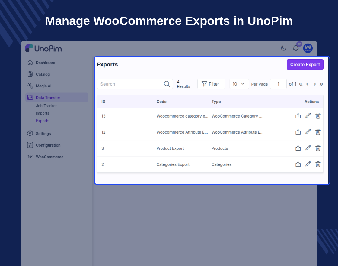
Task: Click 'Categories Export' code cell
Action: 173,164
